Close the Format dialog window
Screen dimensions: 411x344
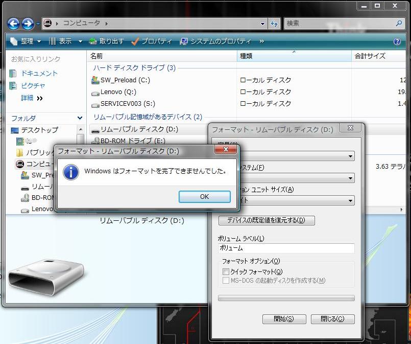[350, 128]
